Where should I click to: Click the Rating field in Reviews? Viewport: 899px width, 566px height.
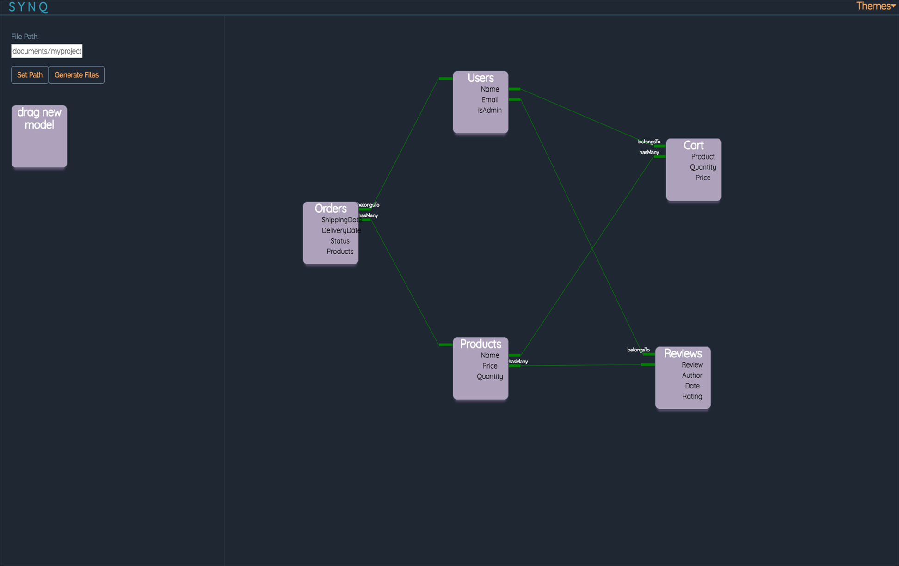[692, 397]
